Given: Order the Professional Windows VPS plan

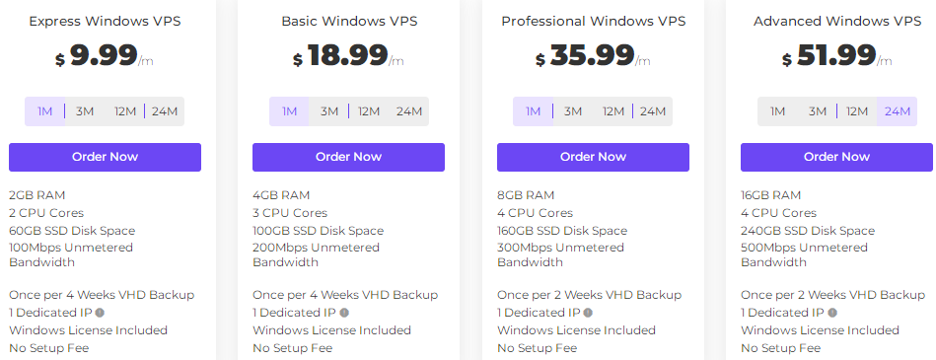Looking at the screenshot, I should click(x=594, y=157).
